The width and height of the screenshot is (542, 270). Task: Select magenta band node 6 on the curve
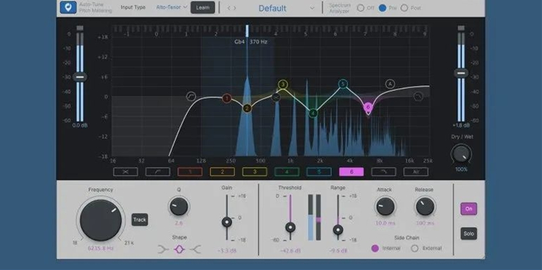[x=368, y=107]
